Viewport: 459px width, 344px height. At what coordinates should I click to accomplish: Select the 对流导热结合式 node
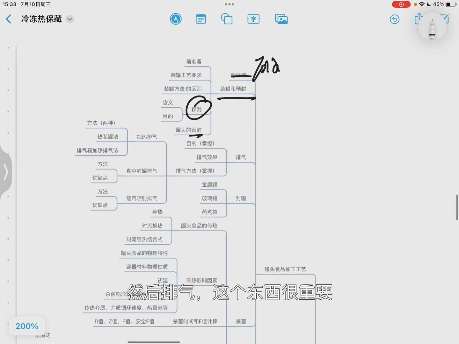pyautogui.click(x=144, y=240)
